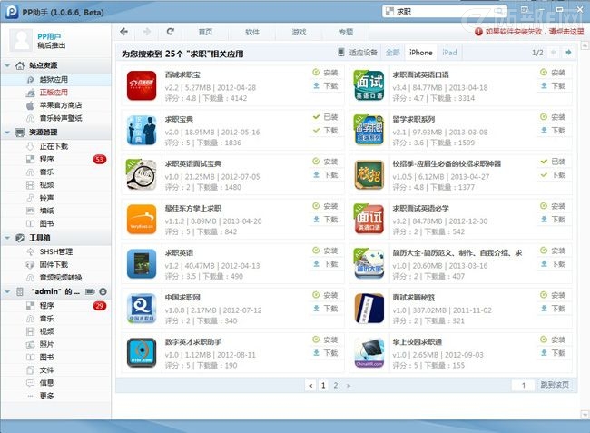Open 求职宝典 app thumbnail
This screenshot has width=590, height=433.
tap(142, 130)
